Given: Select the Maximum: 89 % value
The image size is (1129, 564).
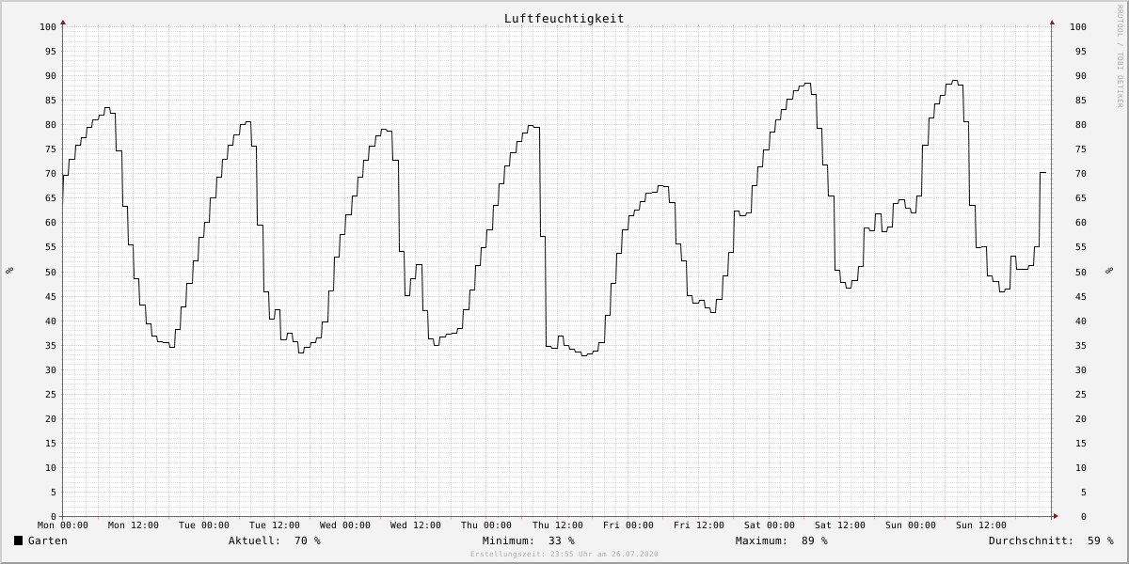Looking at the screenshot, I should click(x=782, y=540).
